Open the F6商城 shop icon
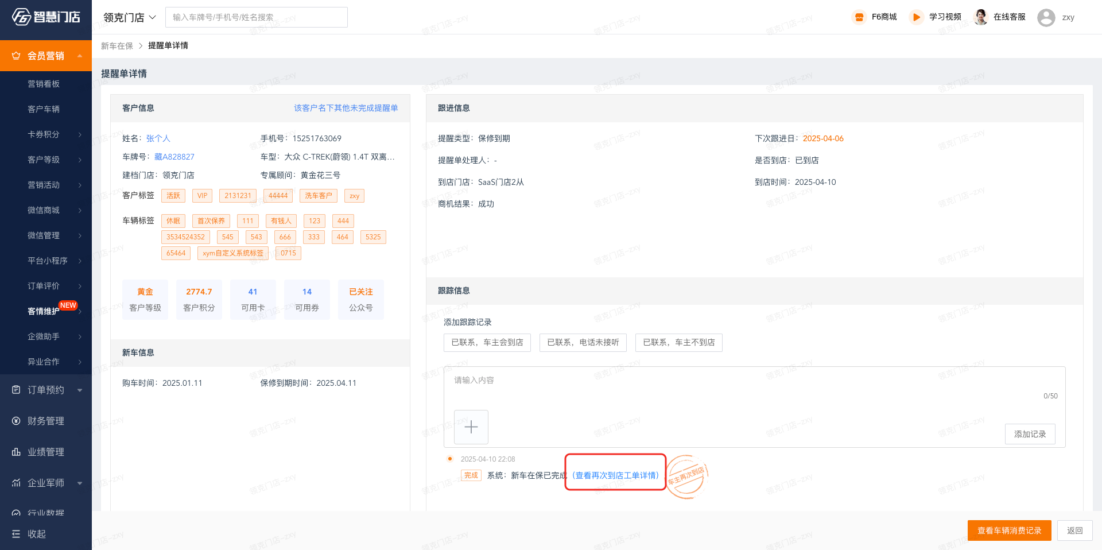 pos(859,17)
